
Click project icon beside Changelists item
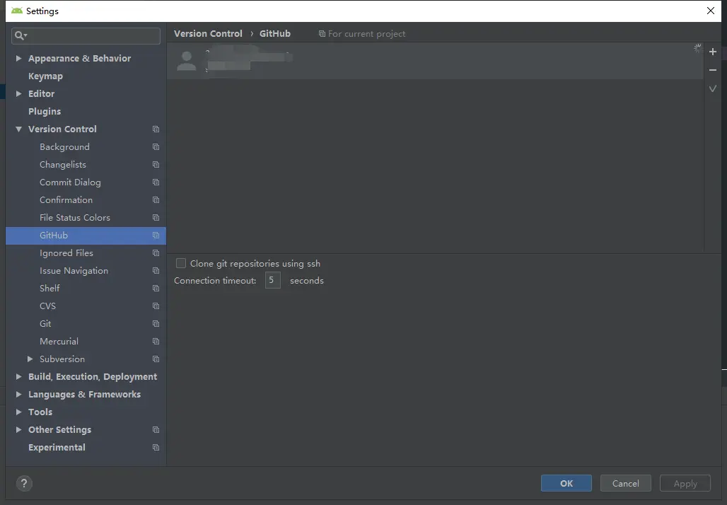click(x=156, y=165)
